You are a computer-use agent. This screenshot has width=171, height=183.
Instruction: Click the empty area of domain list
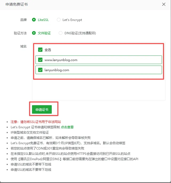pos(99,90)
